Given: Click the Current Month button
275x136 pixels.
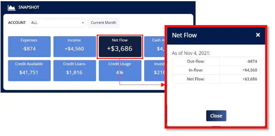Looking at the screenshot, I should [103, 23].
